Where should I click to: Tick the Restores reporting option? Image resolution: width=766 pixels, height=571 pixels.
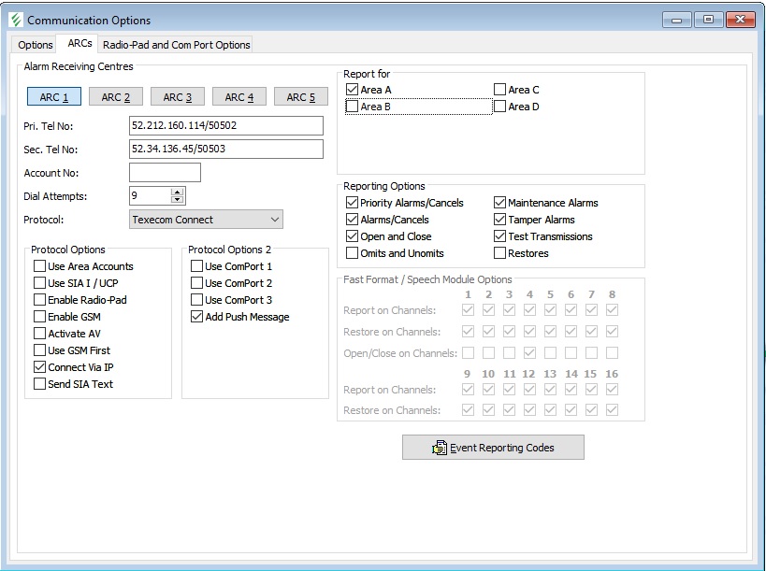click(x=500, y=253)
